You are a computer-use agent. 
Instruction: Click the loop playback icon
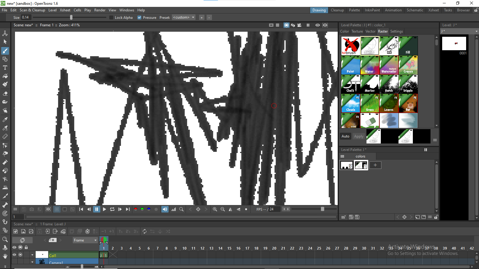(112, 209)
